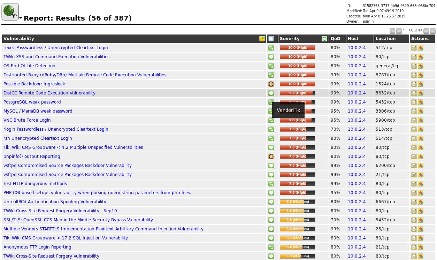The image size is (437, 260).
Task: Add a note for phpinfo() output Reporting
Action: [414, 156]
